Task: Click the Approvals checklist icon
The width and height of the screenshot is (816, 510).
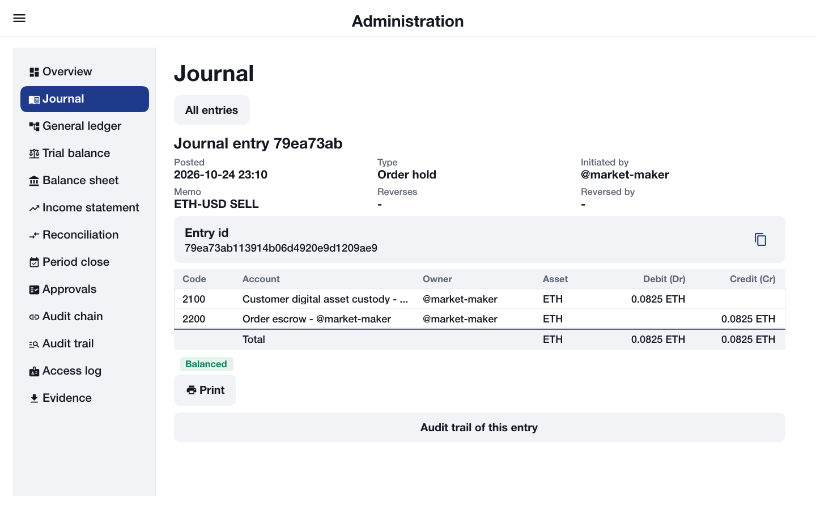Action: click(34, 290)
